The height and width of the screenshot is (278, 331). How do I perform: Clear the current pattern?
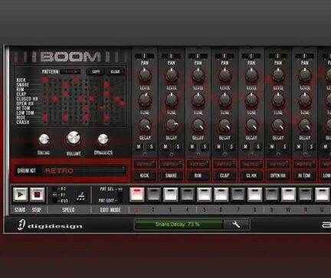point(115,72)
